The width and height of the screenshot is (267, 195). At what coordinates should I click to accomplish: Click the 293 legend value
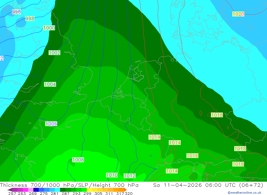click(x=76, y=194)
